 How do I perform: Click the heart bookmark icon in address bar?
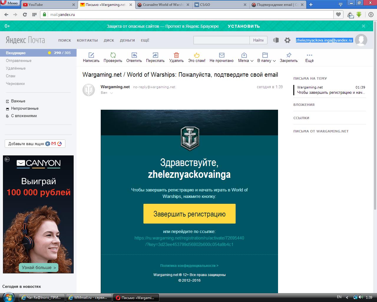[x=338, y=14]
